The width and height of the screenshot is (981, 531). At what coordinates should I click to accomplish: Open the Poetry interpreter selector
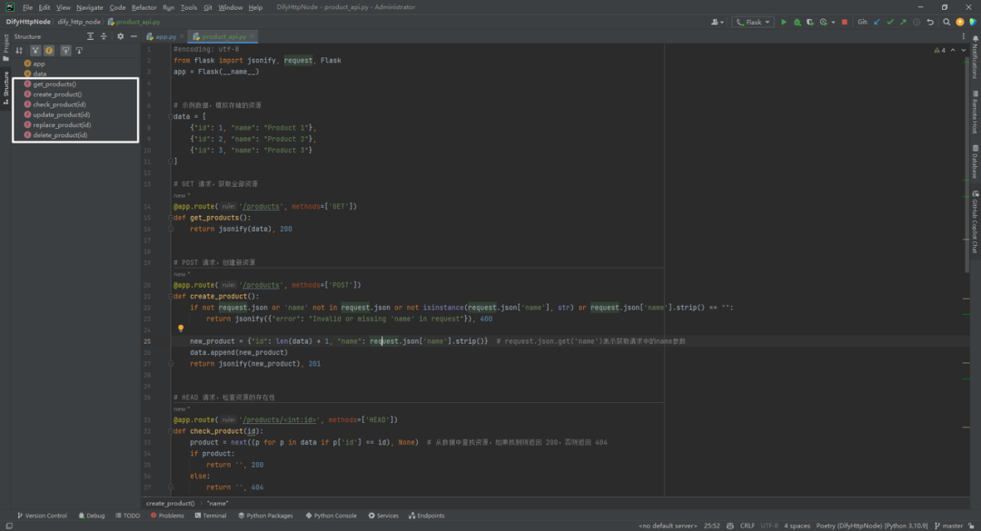click(872, 526)
